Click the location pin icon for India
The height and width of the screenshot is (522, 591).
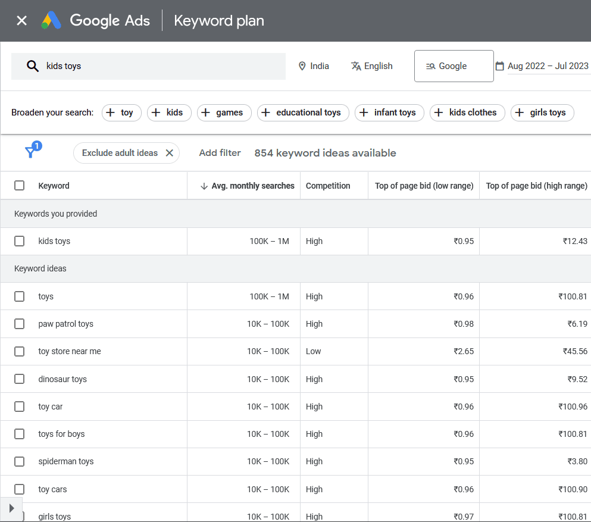pos(302,66)
